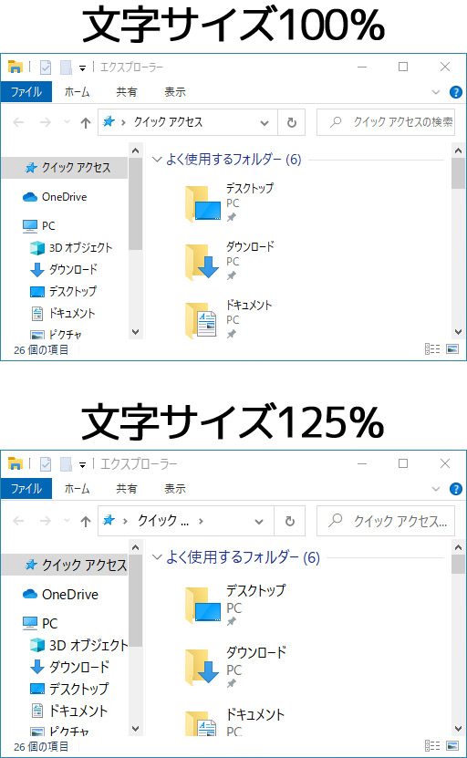The height and width of the screenshot is (758, 467).
Task: Click the new folder icon in 125% window titlebar
Action: [x=66, y=464]
